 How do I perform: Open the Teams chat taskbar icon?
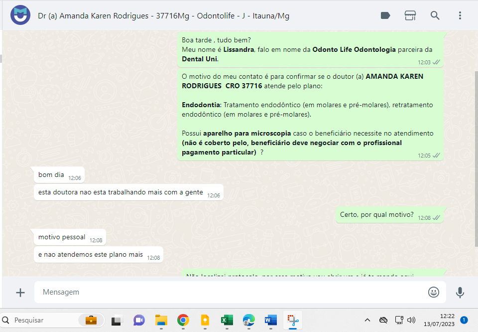coord(139,320)
